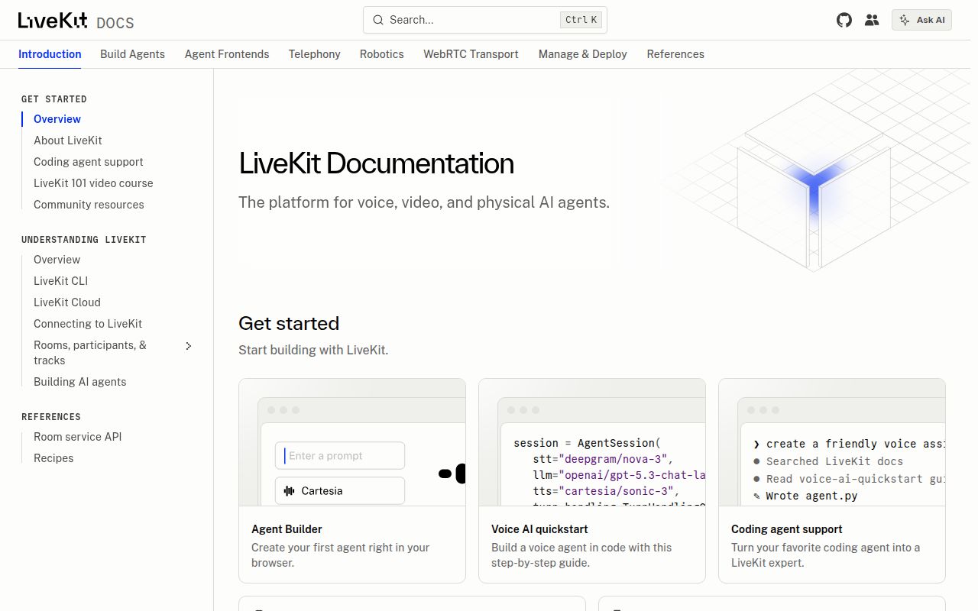Open About LiveKit in sidebar
This screenshot has height=611, width=978.
tap(68, 141)
